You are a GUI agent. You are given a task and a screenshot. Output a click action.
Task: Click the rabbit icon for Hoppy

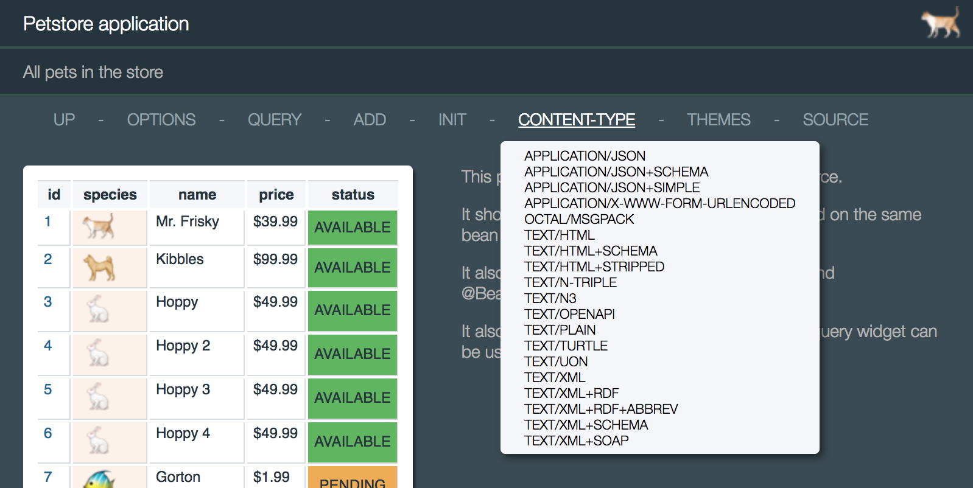(98, 310)
